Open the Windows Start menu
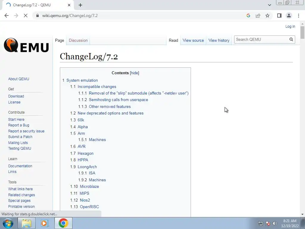Screen dimensions: 305x229 [x=8, y=223]
